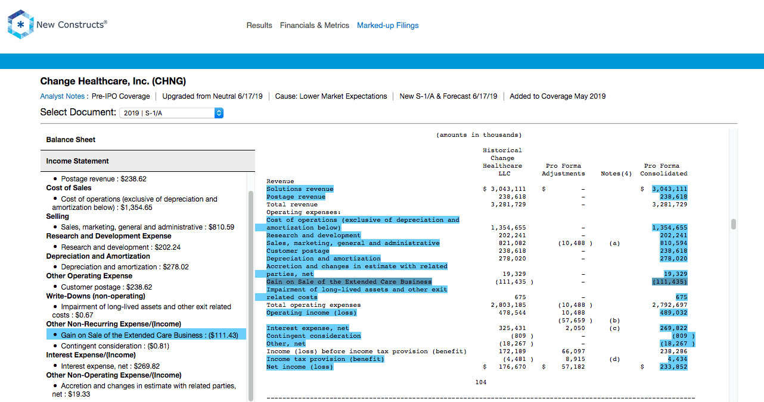764x402 pixels.
Task: Click the 'New S-1/A & Forecast 6/17/19' note
Action: pos(448,96)
